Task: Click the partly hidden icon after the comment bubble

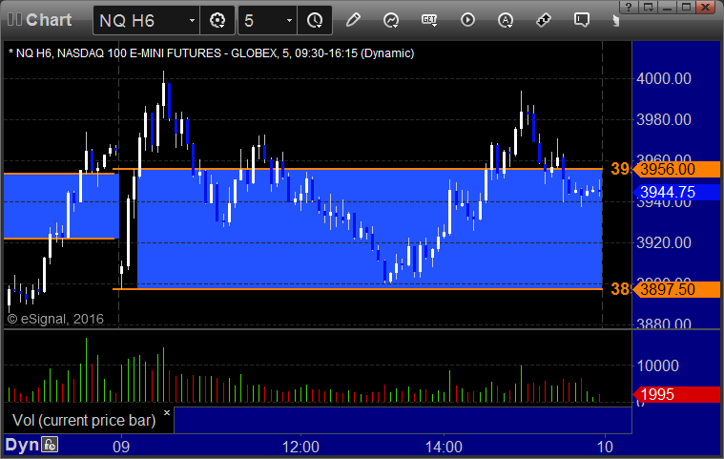Action: pos(615,20)
